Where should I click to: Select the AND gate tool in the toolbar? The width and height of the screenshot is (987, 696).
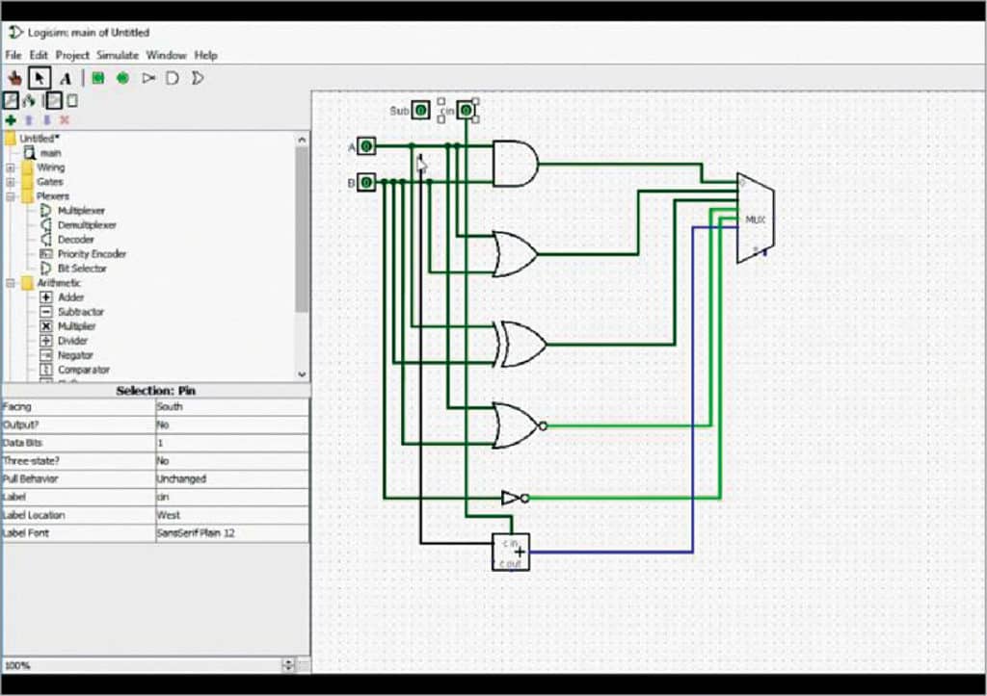point(173,77)
